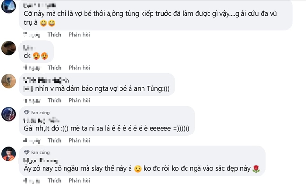Open blurred commenter name above 'ck'
This screenshot has height=186, width=306.
[x=28, y=48]
